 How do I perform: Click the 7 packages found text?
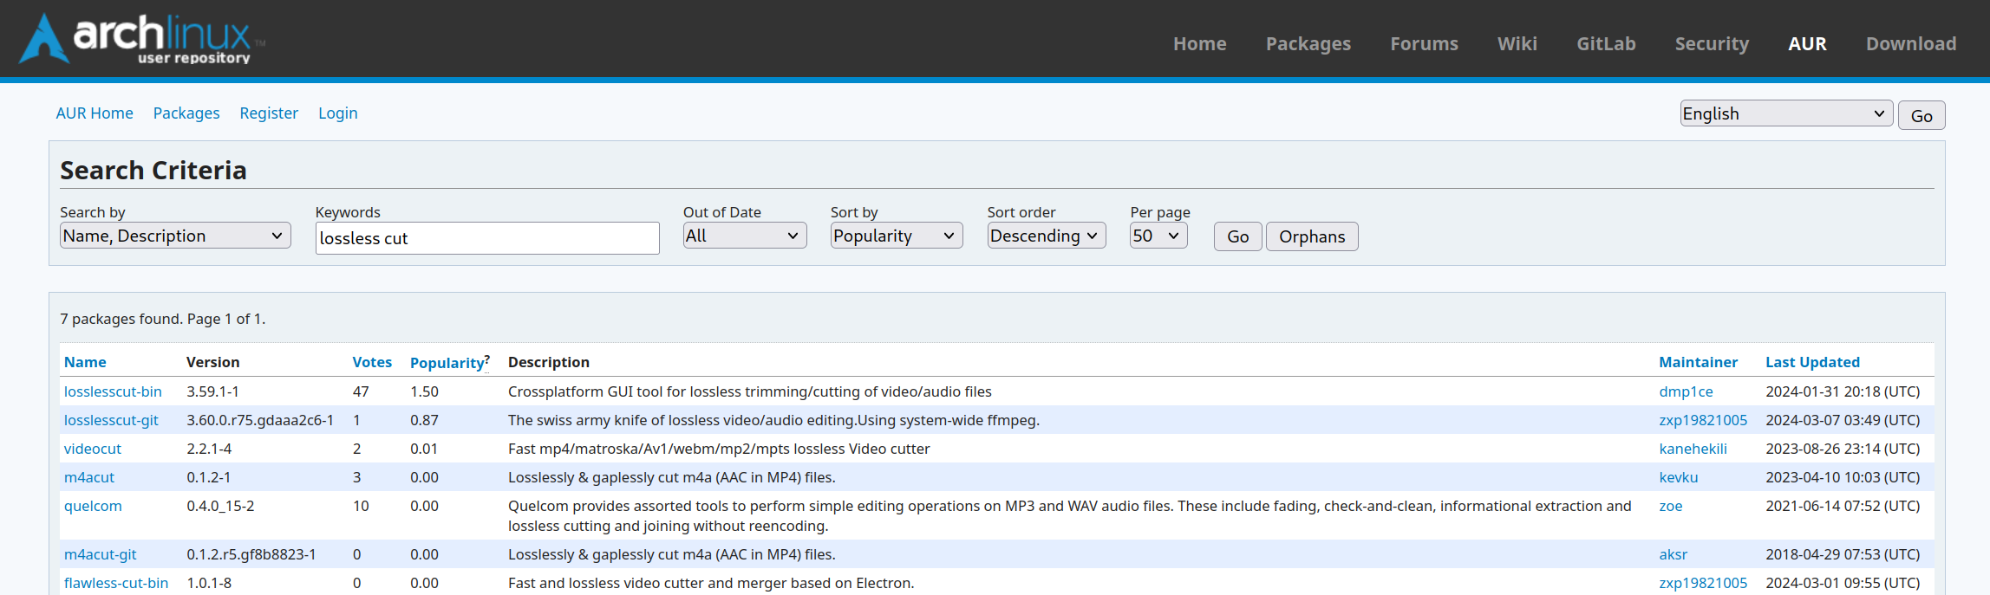coord(163,319)
